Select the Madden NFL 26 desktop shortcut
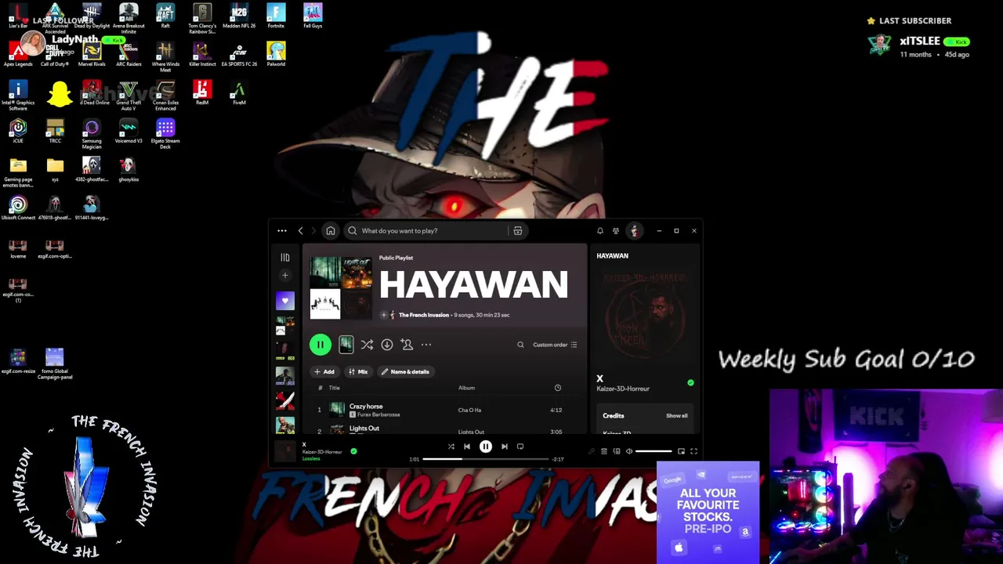Screen dimensions: 1003x564 [x=239, y=16]
